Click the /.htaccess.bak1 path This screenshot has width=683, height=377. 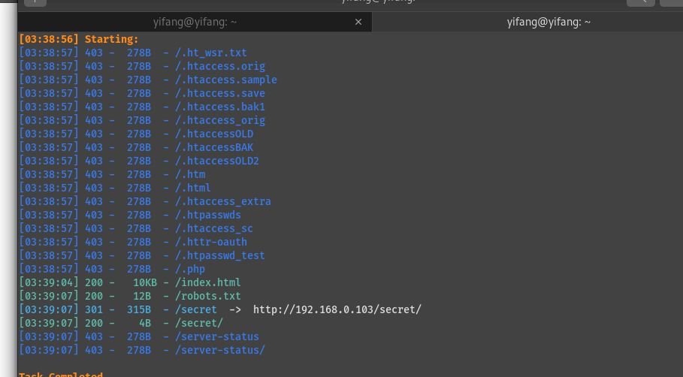(220, 107)
